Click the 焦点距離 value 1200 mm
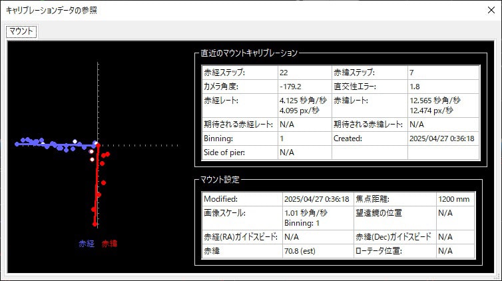Image resolution: width=502 pixels, height=281 pixels. coord(453,199)
